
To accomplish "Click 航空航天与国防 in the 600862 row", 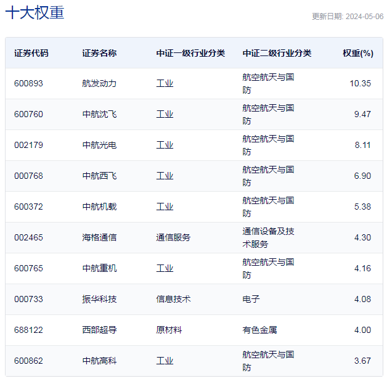I will (x=268, y=361).
